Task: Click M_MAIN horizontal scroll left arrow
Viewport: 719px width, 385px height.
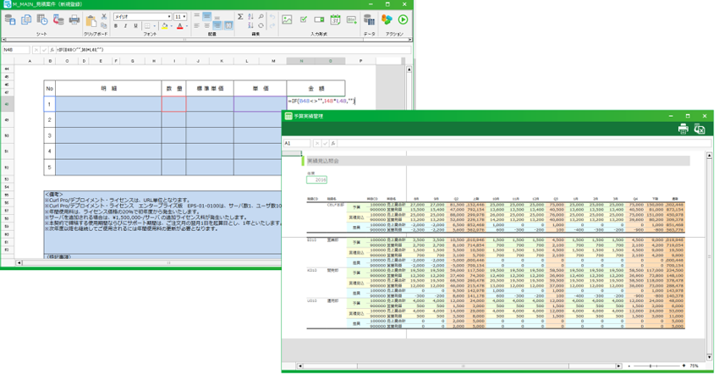Action: [x=19, y=263]
